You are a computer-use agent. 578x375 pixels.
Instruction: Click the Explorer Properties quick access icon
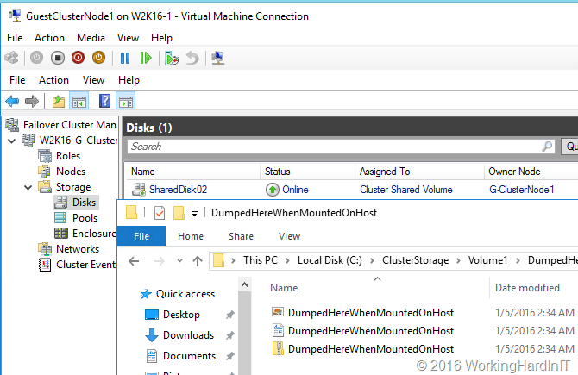160,213
